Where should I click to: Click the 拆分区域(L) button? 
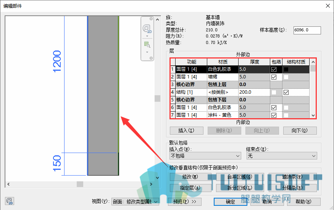(240, 188)
